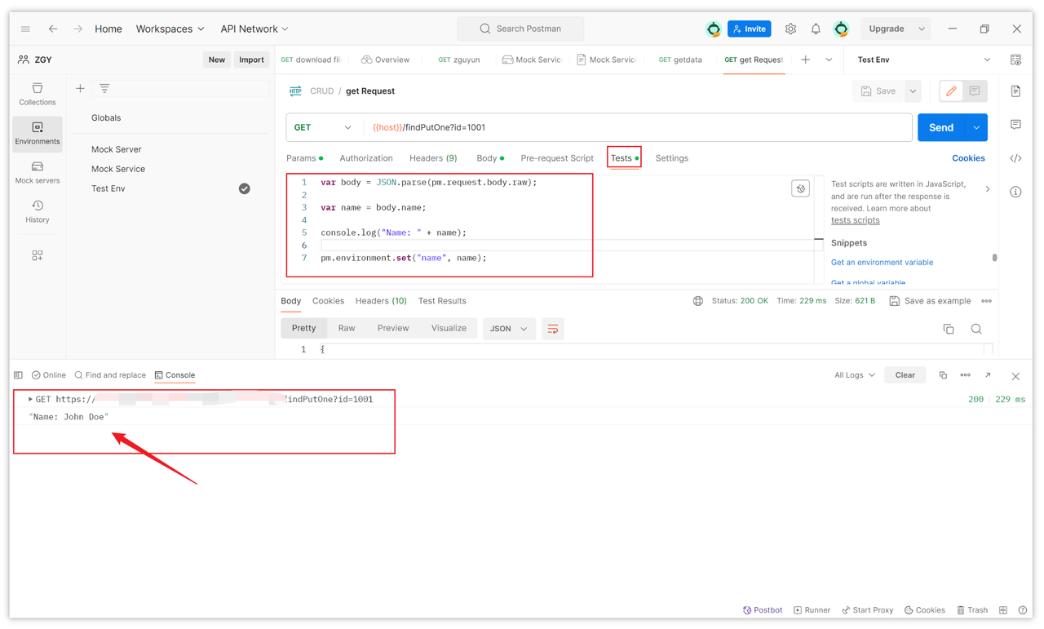Click the request URL input field

pos(639,127)
